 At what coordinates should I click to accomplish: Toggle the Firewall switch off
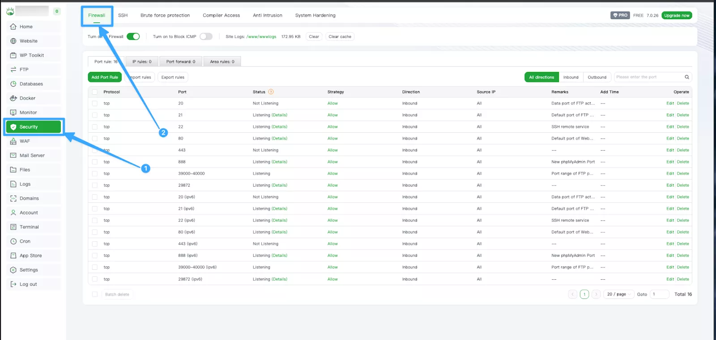133,37
